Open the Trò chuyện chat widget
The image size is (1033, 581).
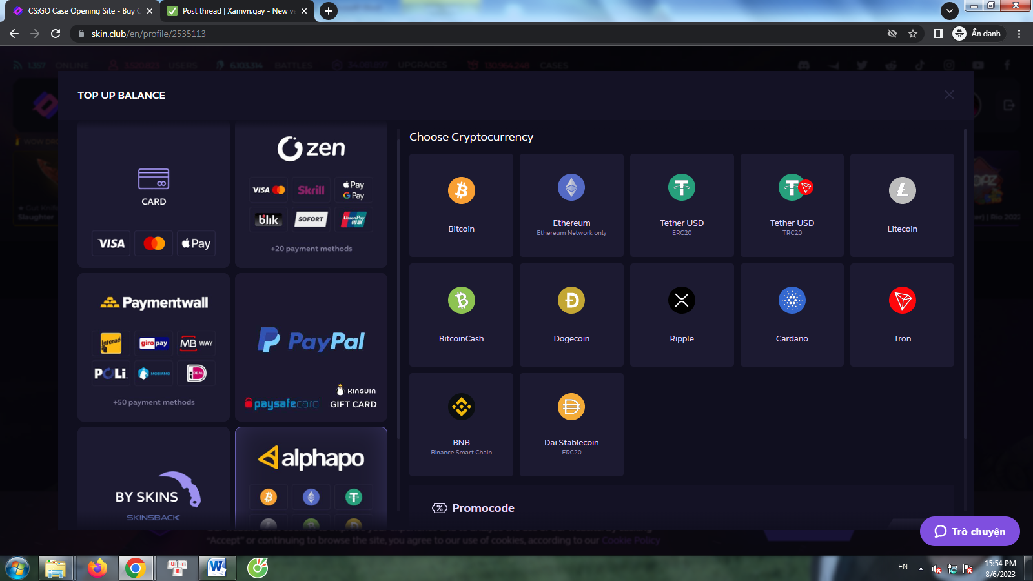[970, 531]
